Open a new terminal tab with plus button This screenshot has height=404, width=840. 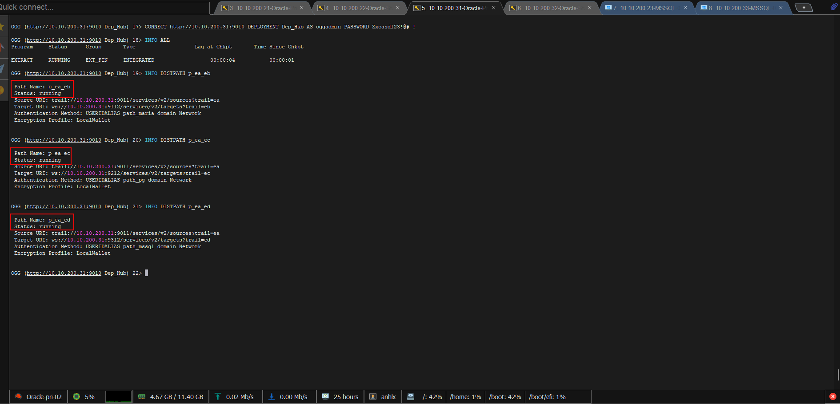click(x=804, y=8)
